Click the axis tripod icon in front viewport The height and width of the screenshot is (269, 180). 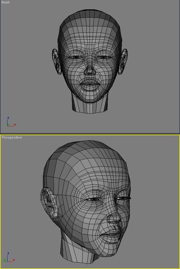11,122
